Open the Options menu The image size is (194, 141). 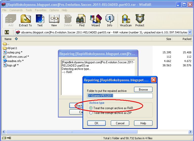pos(54,10)
